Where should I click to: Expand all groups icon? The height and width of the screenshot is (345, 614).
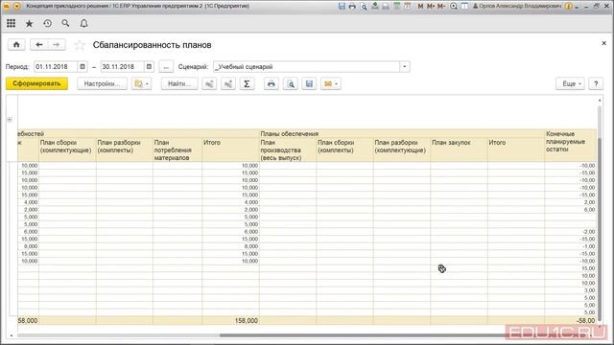coord(228,83)
